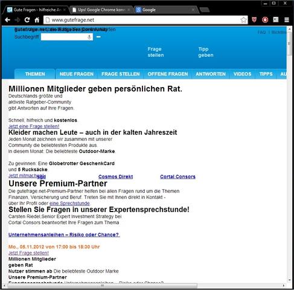Screen dimensions: 294x290
Task: Open OFFENE FRAGEN in the navigation bar
Action: coord(168,74)
